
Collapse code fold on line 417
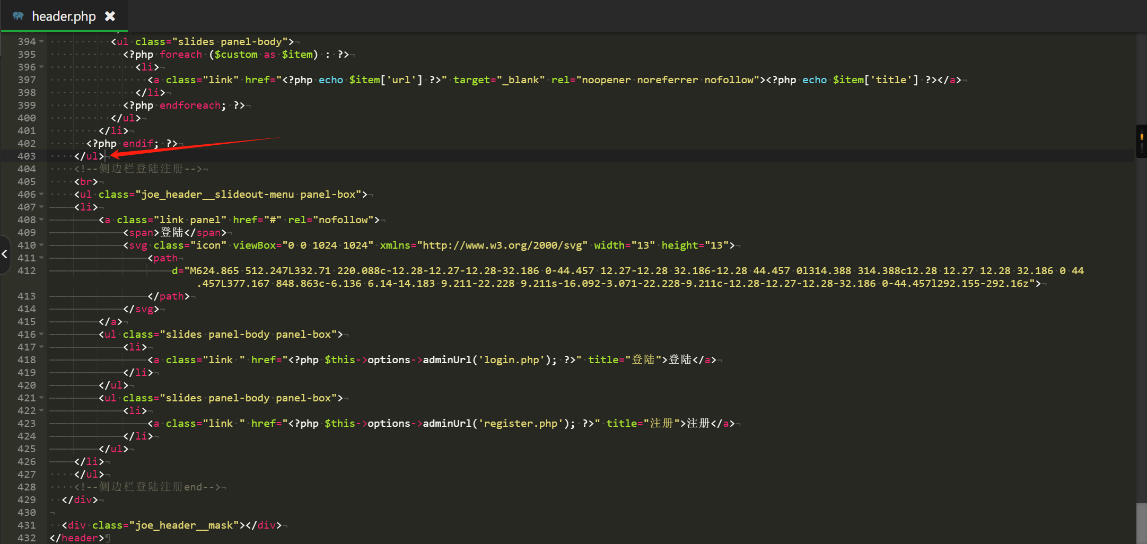(41, 347)
